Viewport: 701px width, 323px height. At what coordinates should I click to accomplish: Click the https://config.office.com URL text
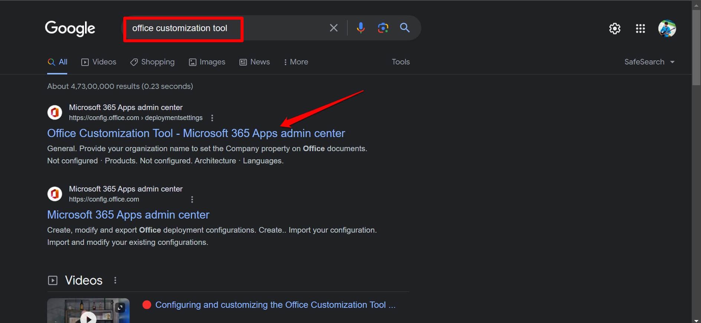pos(104,199)
